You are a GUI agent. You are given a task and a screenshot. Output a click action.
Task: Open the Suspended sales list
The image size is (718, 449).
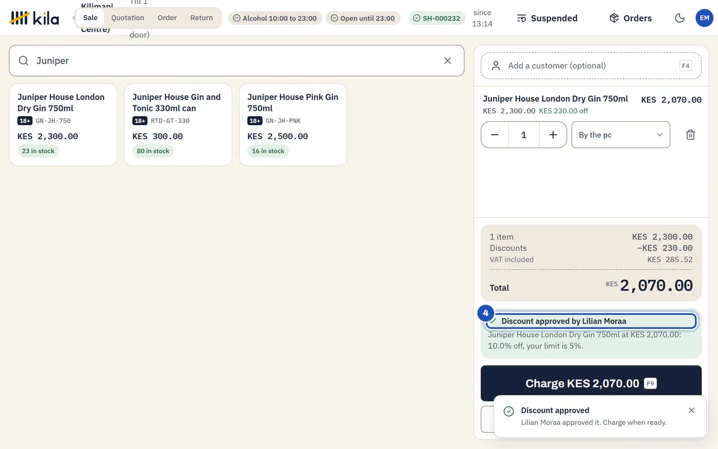point(547,18)
